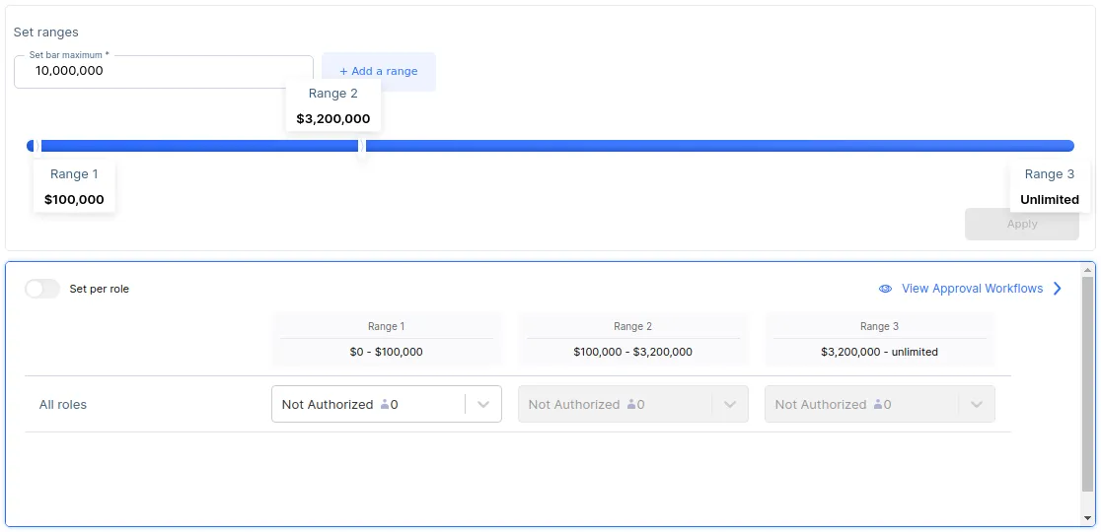Click the chevron arrow after View Approval Workflows

[1058, 289]
